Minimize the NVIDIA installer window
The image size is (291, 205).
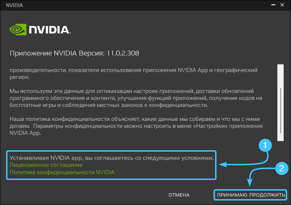[273, 5]
